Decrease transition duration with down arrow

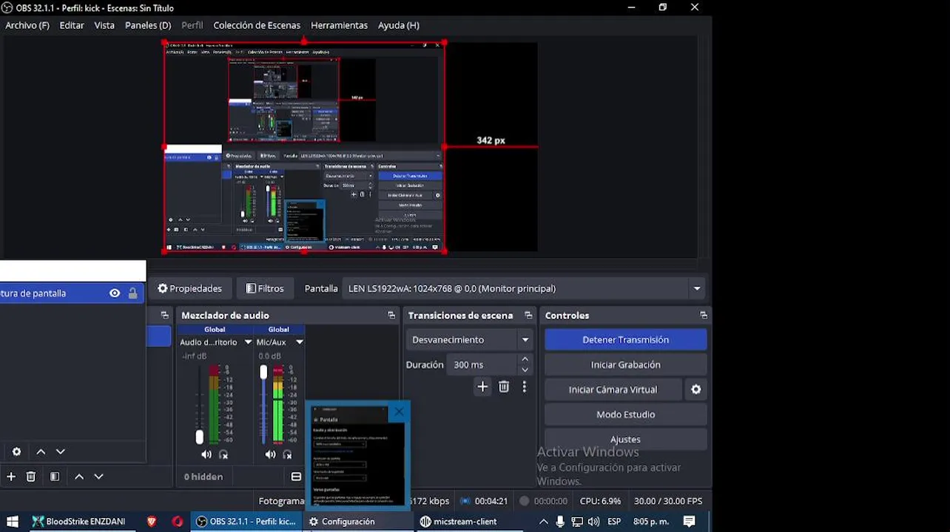pyautogui.click(x=525, y=369)
